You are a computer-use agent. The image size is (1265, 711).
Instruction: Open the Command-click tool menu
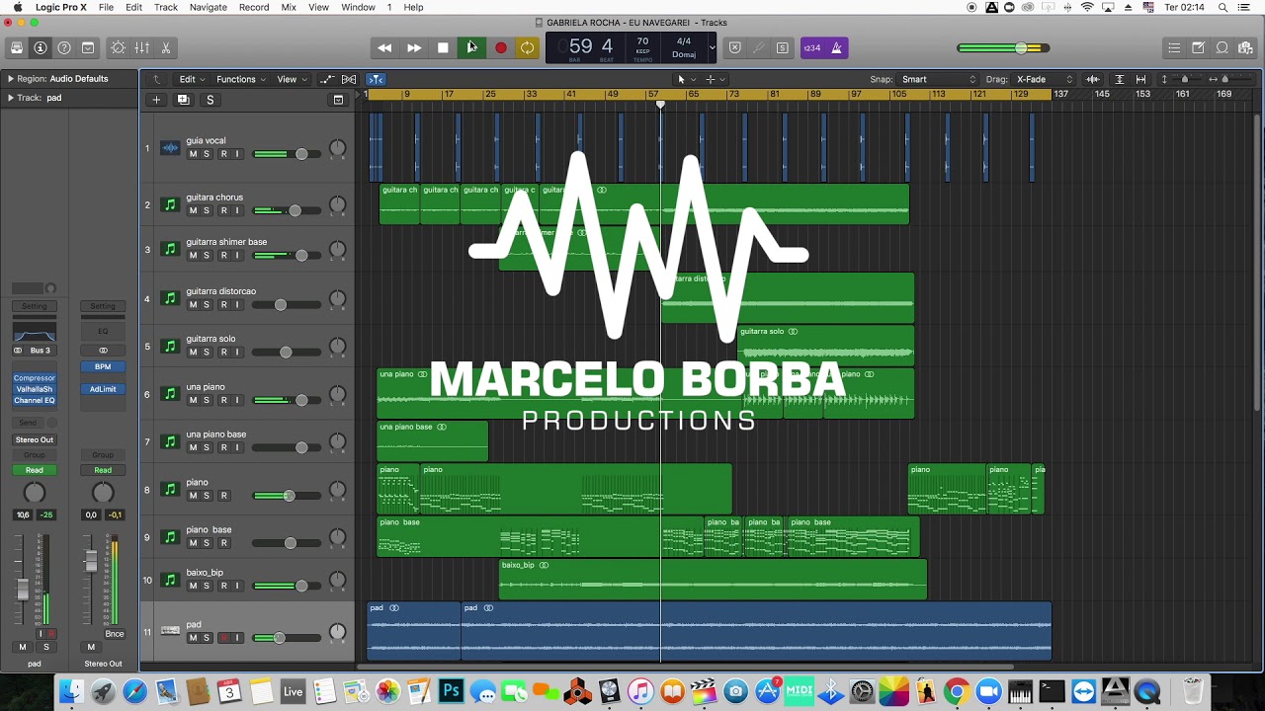pos(715,79)
